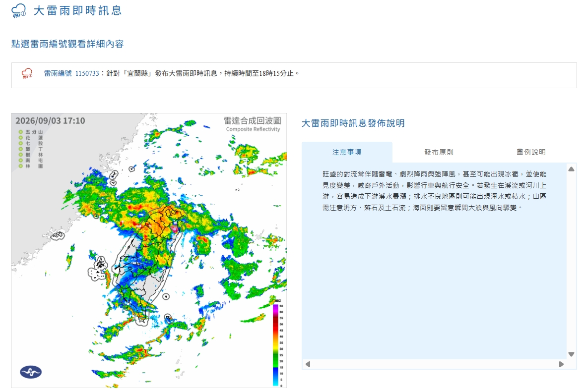Click the 大雷雨即時訊息發佈說明 section heading
This screenshot has width=581, height=392.
pyautogui.click(x=353, y=123)
